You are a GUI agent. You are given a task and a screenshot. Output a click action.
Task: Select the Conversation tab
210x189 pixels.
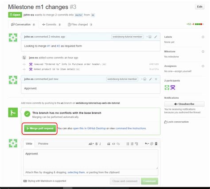click(23, 24)
